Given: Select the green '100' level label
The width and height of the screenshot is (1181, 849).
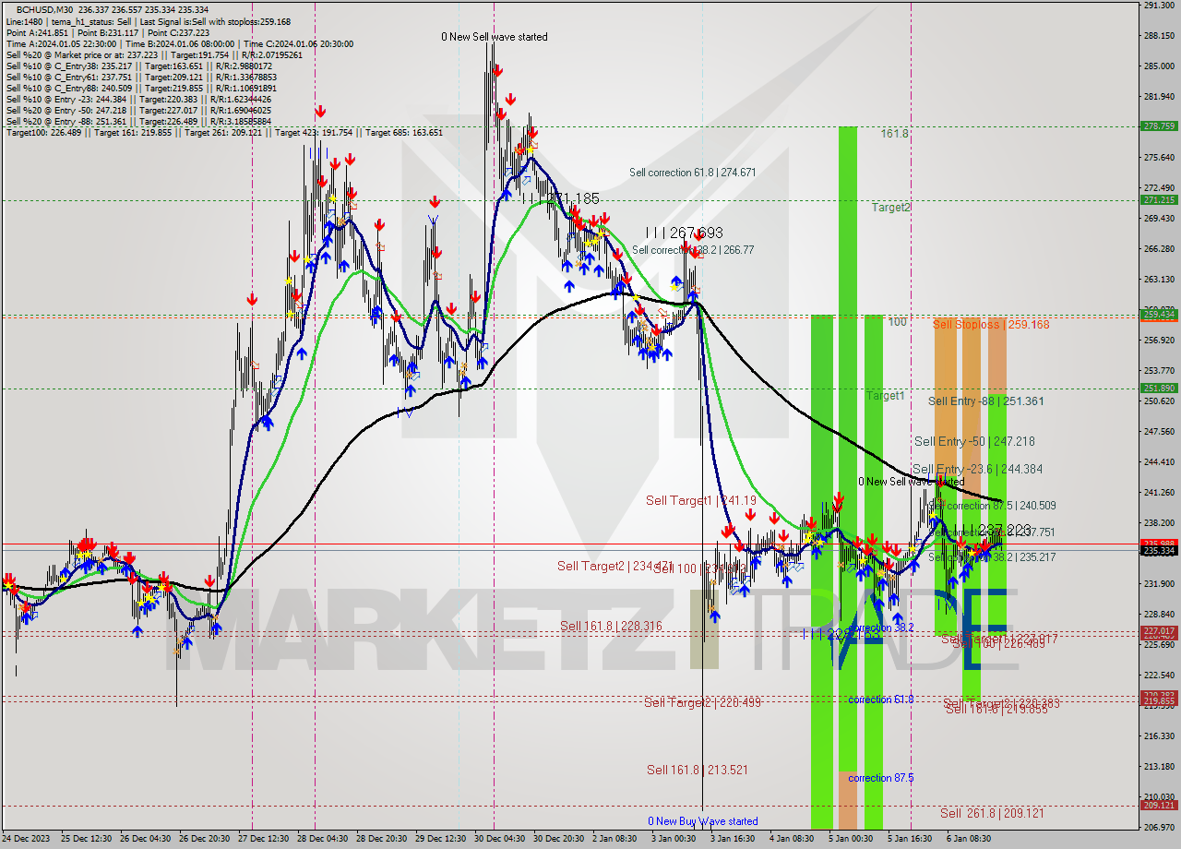Looking at the screenshot, I should (897, 322).
